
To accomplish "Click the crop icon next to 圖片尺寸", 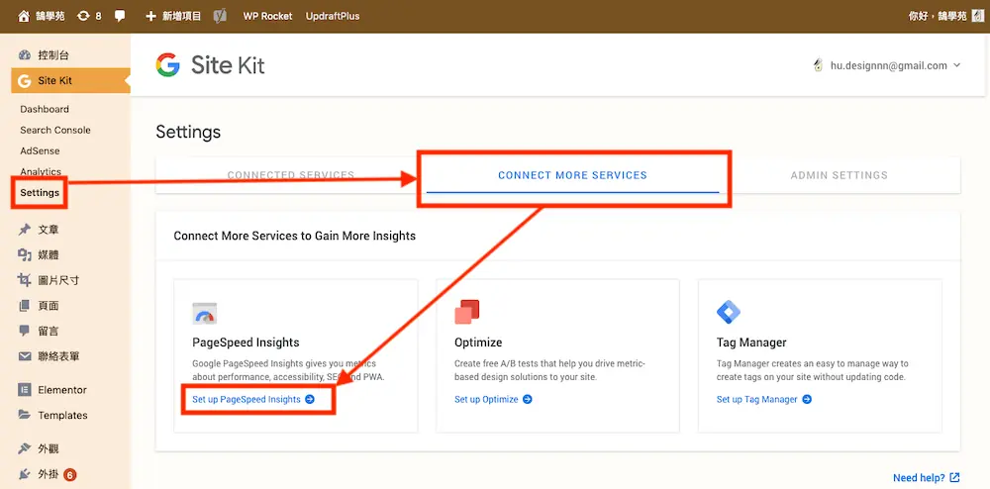I will (x=25, y=280).
